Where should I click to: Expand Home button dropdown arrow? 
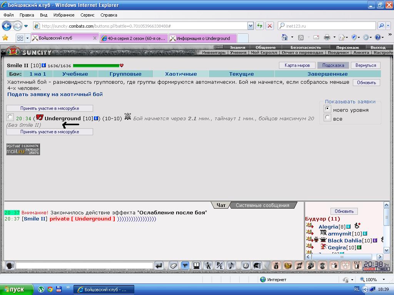pyautogui.click(x=292, y=37)
